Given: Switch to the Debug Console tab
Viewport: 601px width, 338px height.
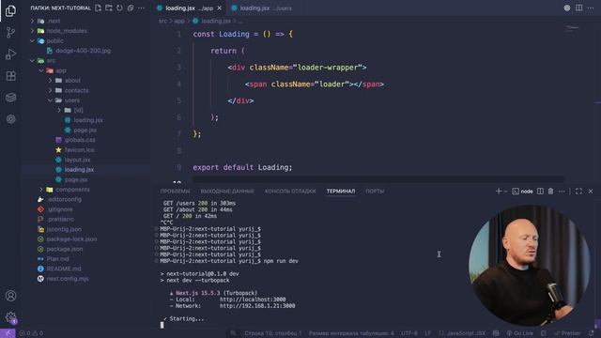Looking at the screenshot, I should click(290, 191).
